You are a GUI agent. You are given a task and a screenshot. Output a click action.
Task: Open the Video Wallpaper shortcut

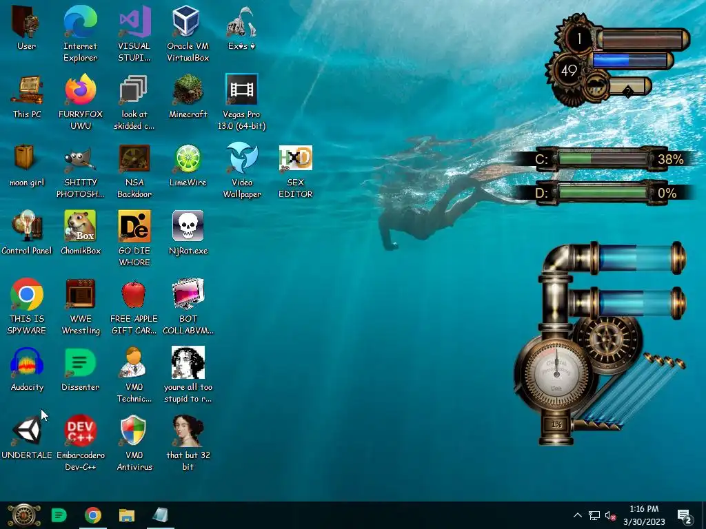(x=242, y=171)
